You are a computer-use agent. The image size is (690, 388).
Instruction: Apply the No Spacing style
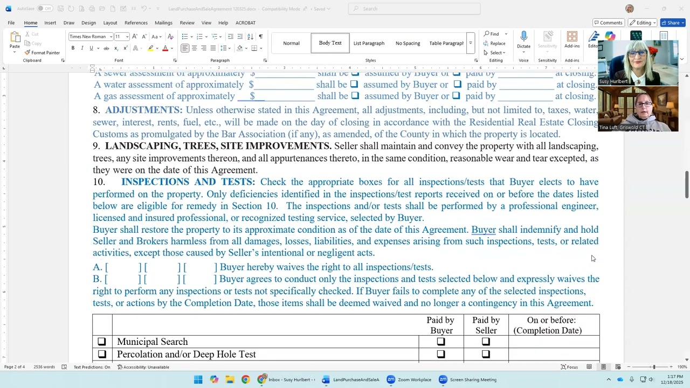(x=408, y=43)
